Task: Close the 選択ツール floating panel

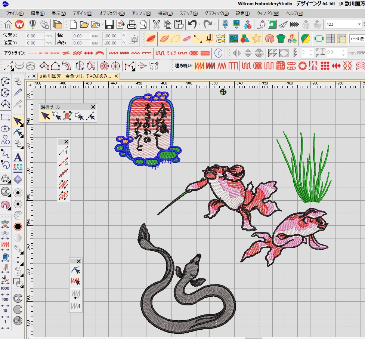Action: (93, 107)
